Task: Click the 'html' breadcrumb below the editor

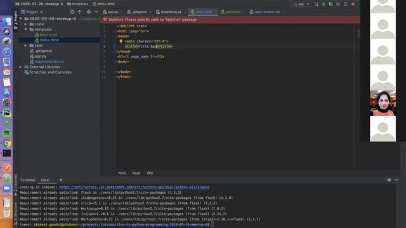Action: (x=122, y=173)
